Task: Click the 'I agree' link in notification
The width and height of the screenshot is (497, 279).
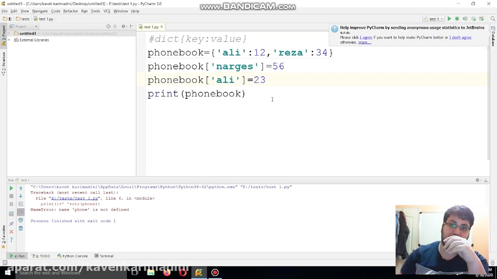Action: tap(366, 37)
